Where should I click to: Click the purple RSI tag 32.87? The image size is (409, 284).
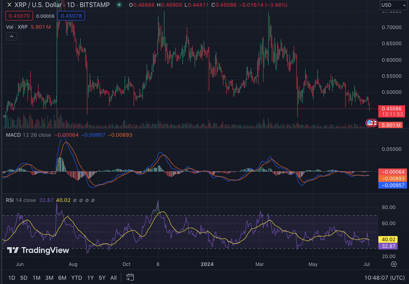388,246
